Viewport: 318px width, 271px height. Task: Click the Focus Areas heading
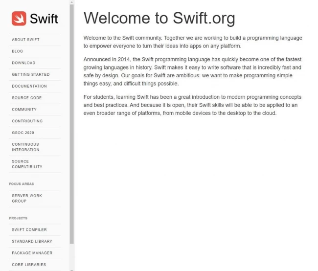click(x=22, y=184)
